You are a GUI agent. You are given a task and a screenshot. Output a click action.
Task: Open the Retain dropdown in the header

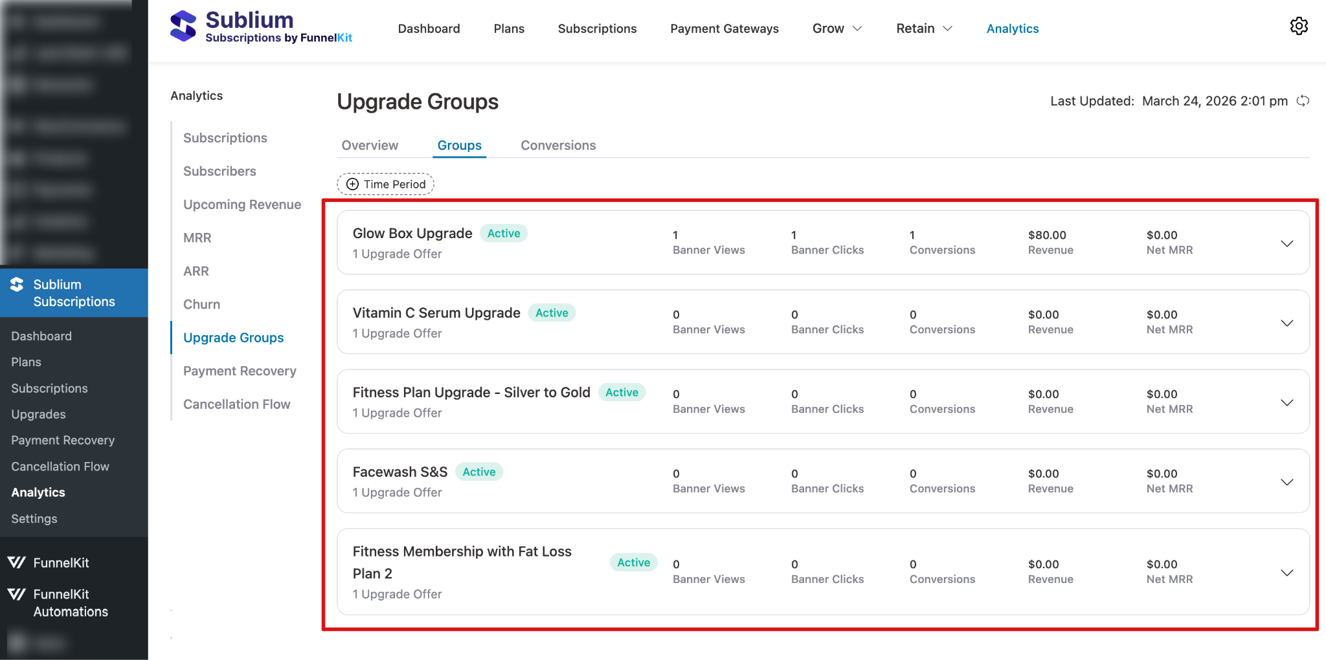[924, 28]
